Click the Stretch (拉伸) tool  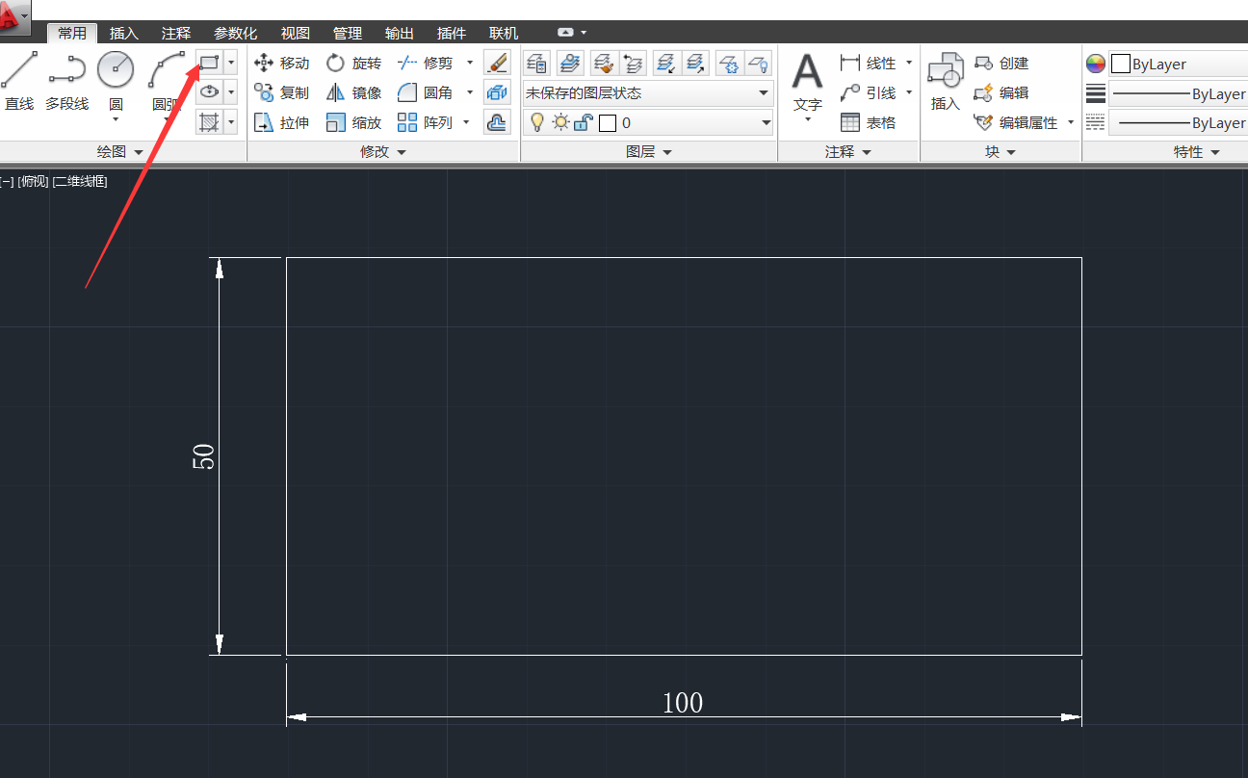tap(282, 123)
